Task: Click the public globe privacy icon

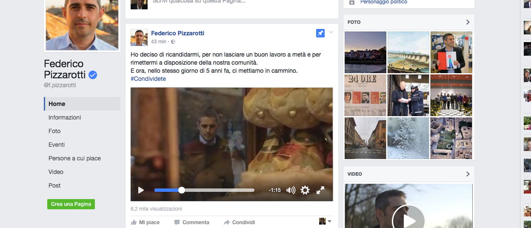Action: (x=173, y=42)
